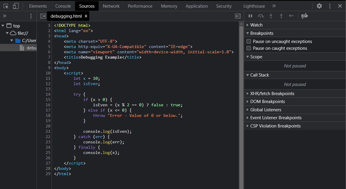This screenshot has width=346, height=189.
Task: Select the C:/User folder icon
Action: (18, 41)
